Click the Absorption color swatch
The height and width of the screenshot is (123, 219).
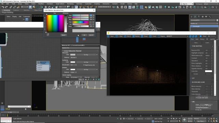pyautogui.click(x=73, y=55)
